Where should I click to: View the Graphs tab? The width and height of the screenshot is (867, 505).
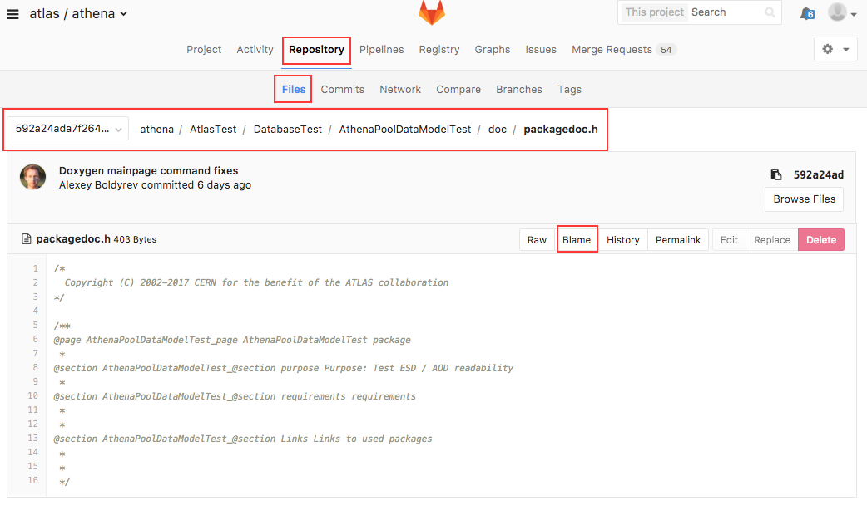pos(492,50)
